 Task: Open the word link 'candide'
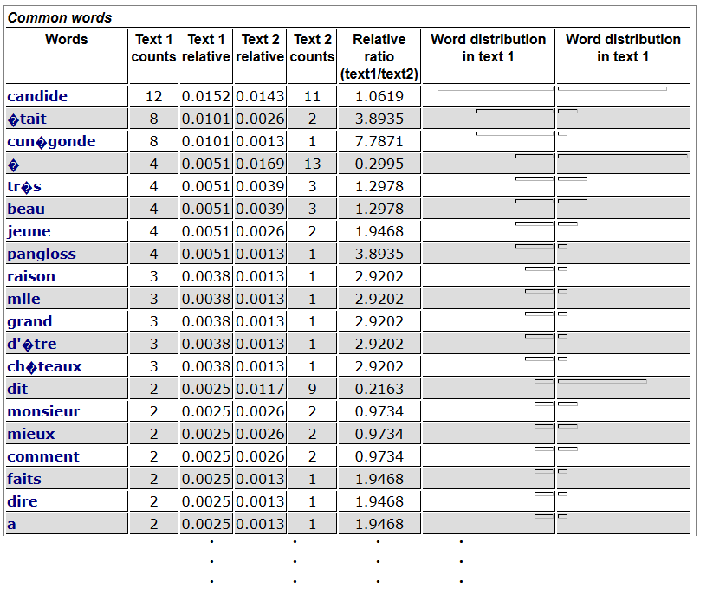[37, 96]
